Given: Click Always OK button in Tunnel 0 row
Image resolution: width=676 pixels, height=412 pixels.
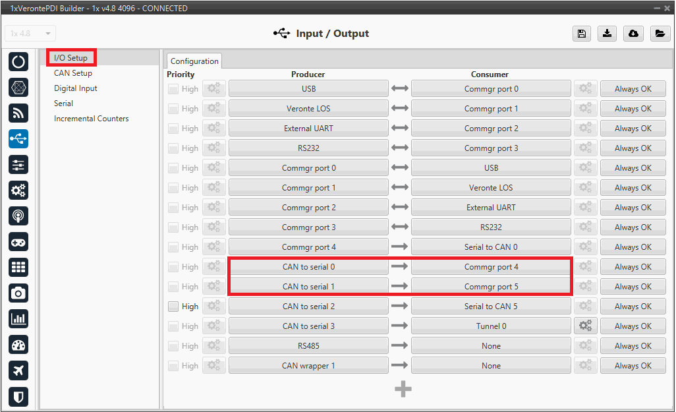Looking at the screenshot, I should [x=633, y=326].
